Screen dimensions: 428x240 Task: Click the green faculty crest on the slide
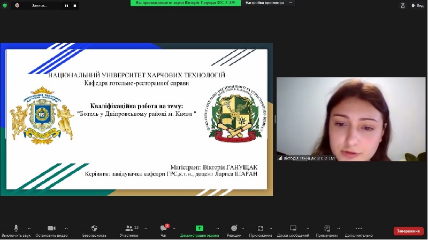tap(235, 114)
